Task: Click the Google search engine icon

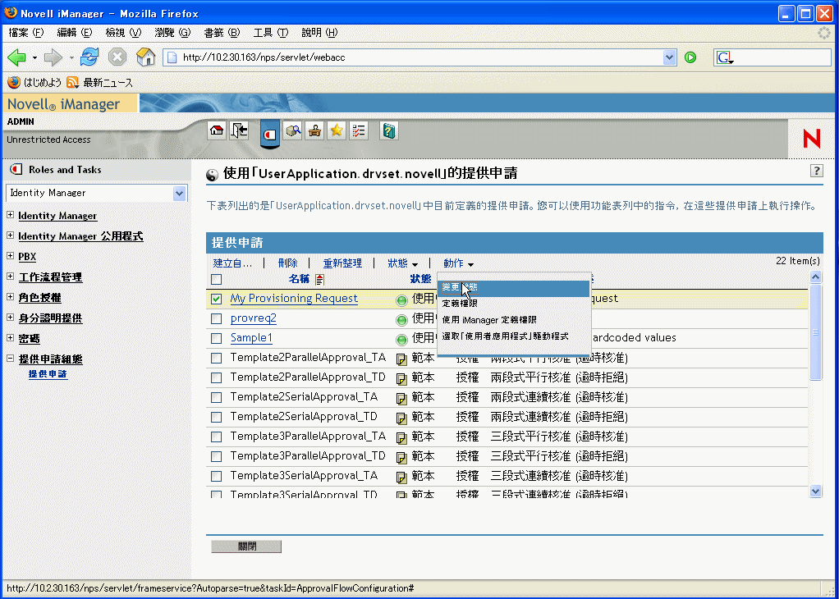Action: tap(724, 57)
